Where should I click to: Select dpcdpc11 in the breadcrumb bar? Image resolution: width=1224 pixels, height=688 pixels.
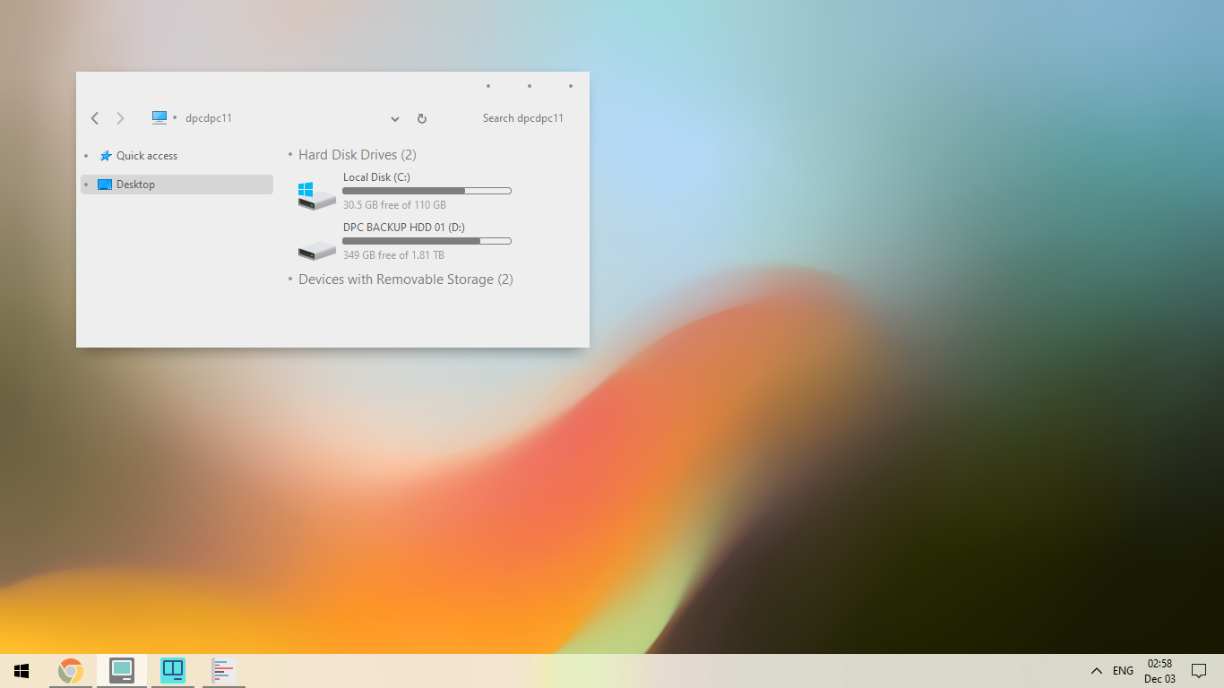tap(208, 117)
